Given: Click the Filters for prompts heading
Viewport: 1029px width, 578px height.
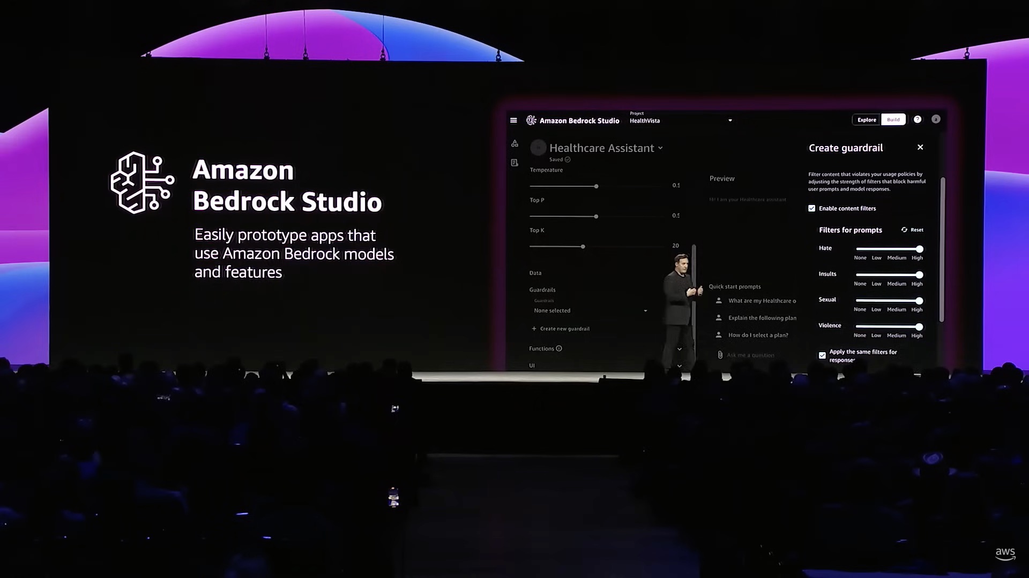Looking at the screenshot, I should (x=850, y=230).
